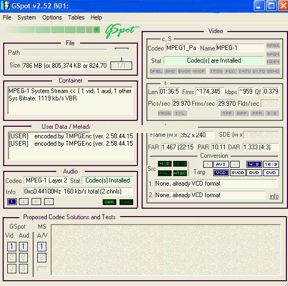Viewport: 288px width, 286px height.
Task: Click the AVI target button
Action: click(221, 164)
